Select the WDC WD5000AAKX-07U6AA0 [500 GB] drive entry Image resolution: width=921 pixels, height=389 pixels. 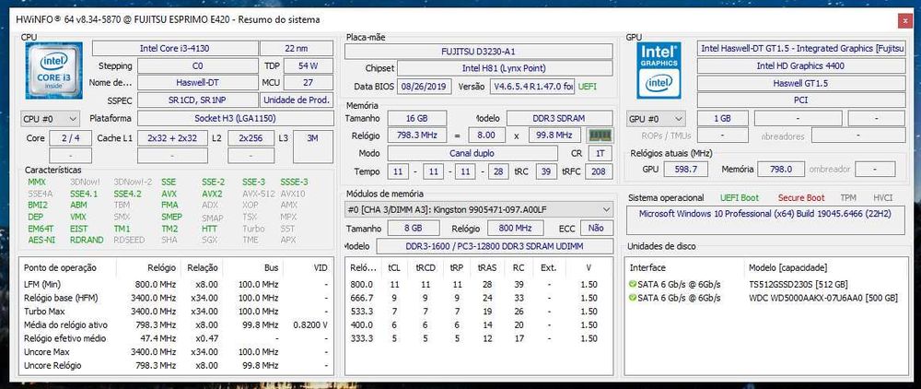pos(823,298)
